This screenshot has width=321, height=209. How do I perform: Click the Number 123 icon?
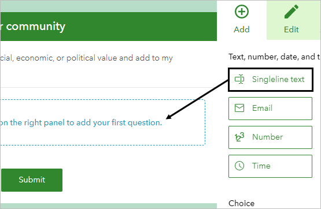(x=239, y=137)
